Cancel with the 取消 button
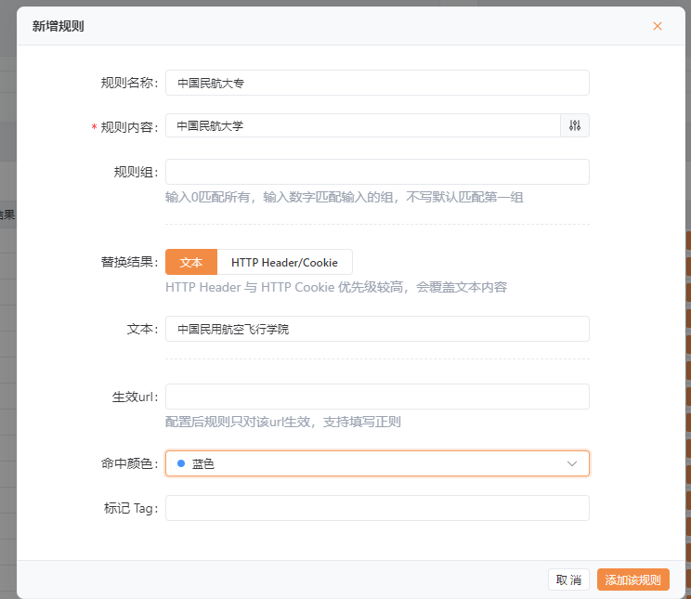This screenshot has height=599, width=691. click(568, 579)
